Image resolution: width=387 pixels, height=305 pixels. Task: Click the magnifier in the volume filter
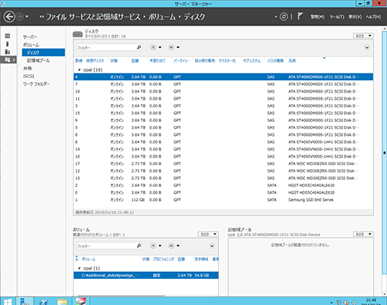(139, 246)
